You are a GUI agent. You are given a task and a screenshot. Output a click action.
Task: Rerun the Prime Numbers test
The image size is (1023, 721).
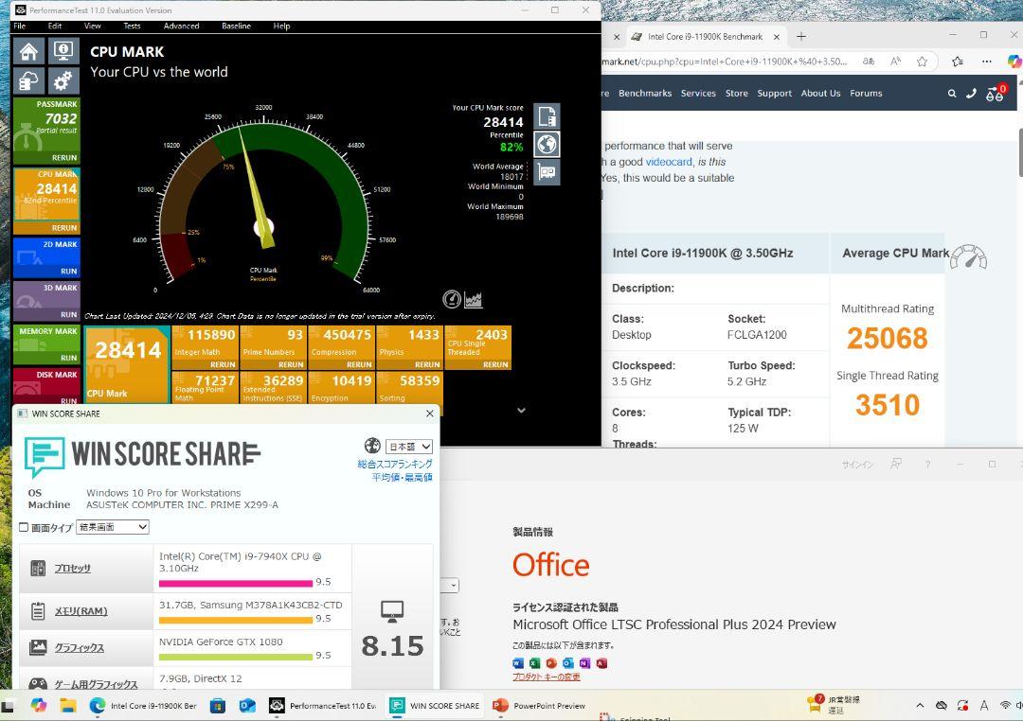pyautogui.click(x=291, y=365)
